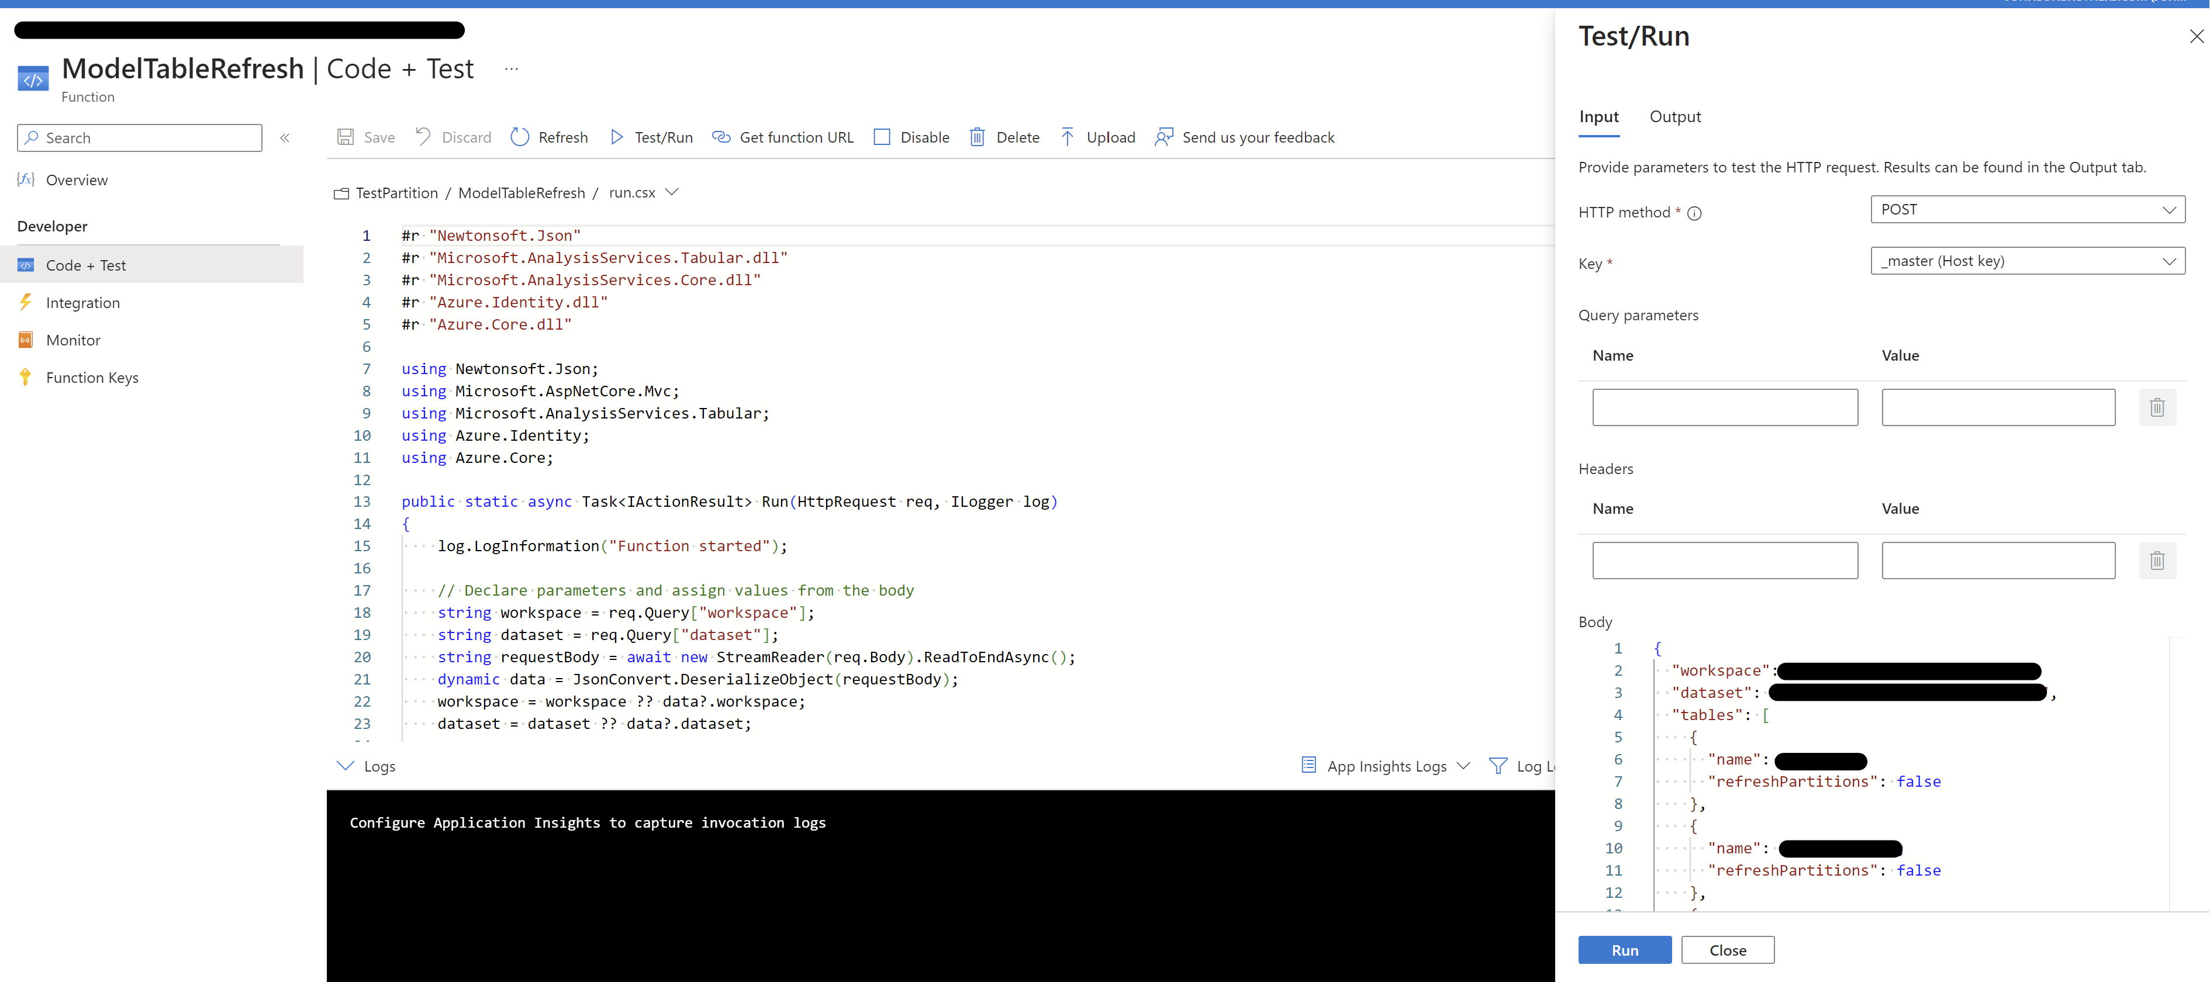Click Query parameters Name input field
Viewport: 2210px width, 982px height.
1725,407
